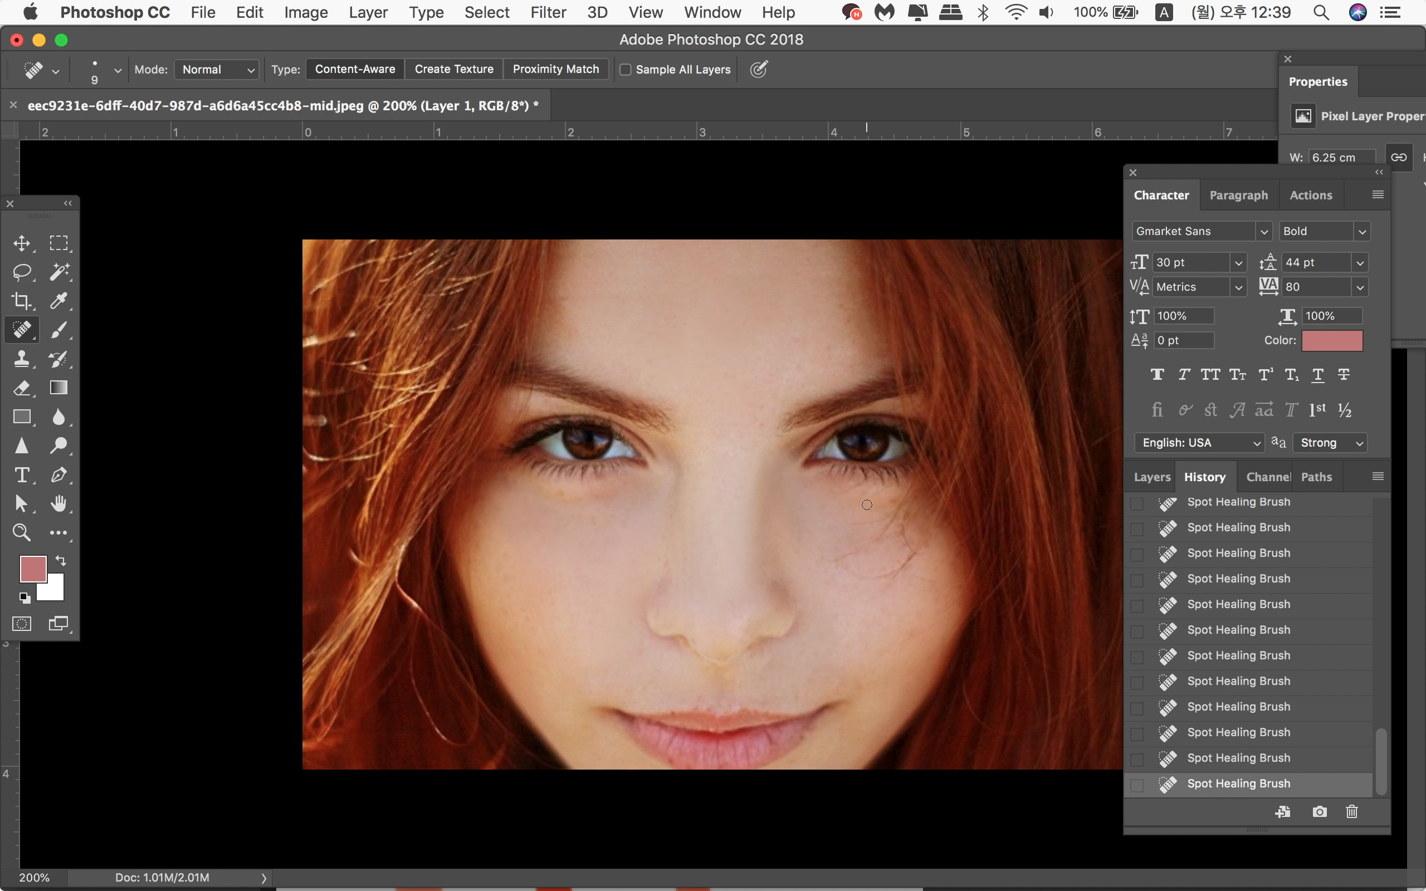Screen dimensions: 1426x891
Task: Select the Crop tool
Action: click(22, 301)
